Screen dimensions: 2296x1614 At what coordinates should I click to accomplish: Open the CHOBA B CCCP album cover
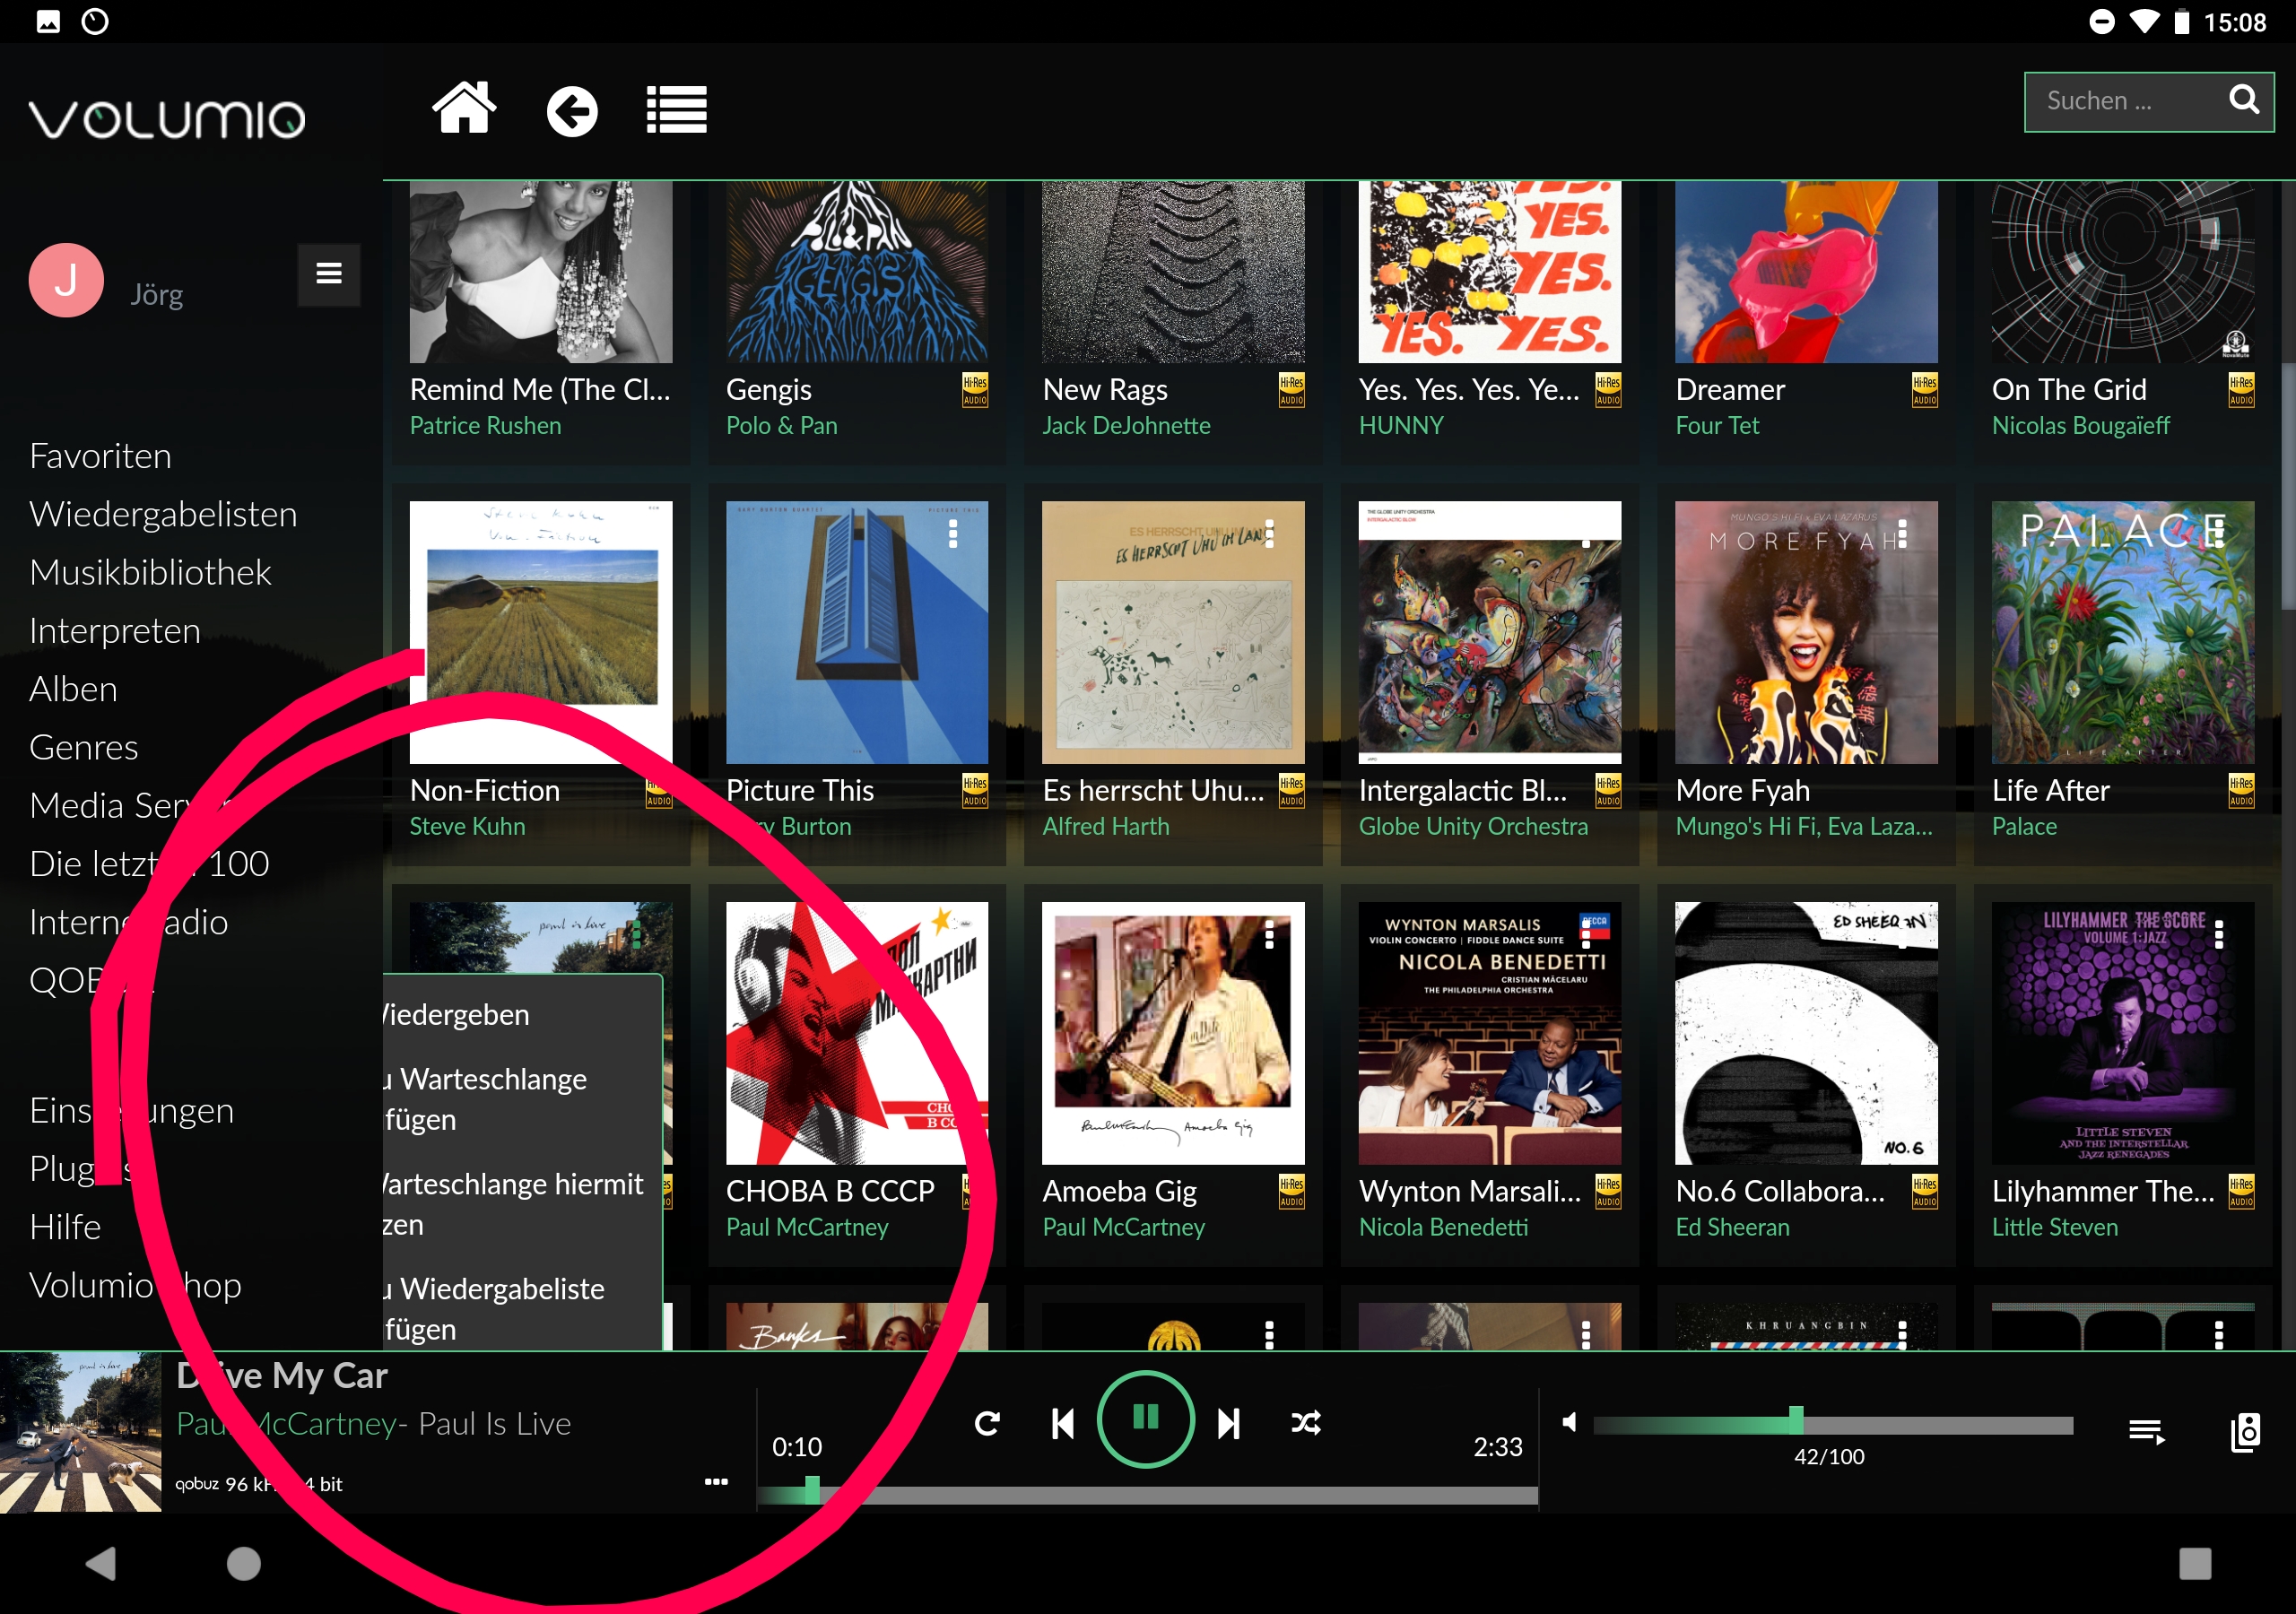coord(857,1033)
